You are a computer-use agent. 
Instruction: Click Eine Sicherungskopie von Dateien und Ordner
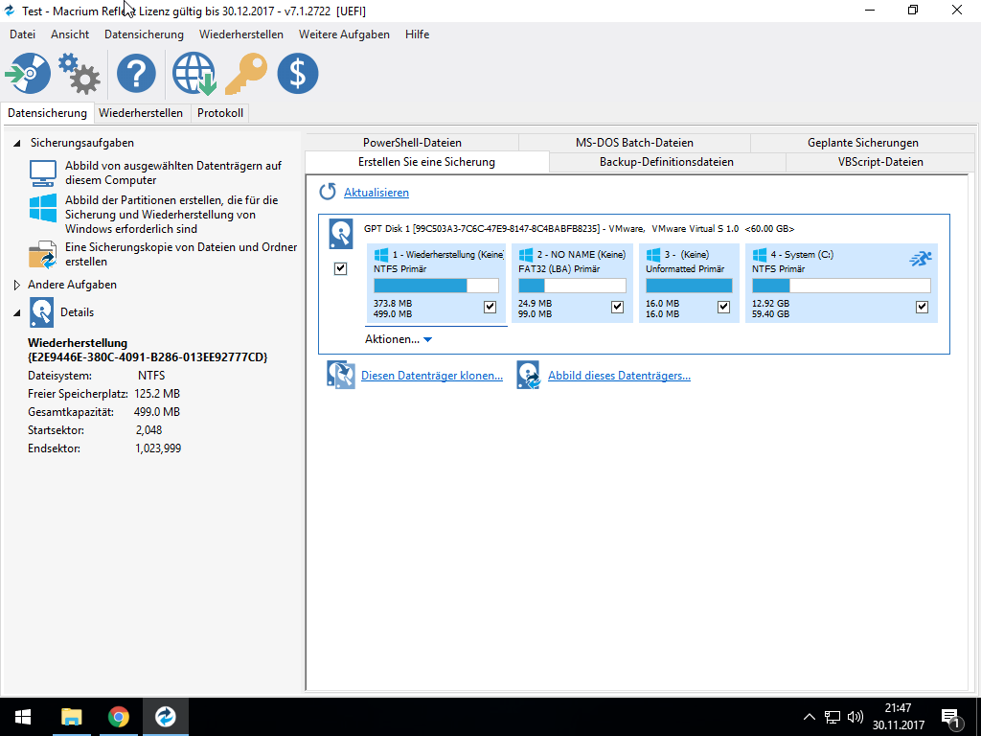click(x=181, y=254)
